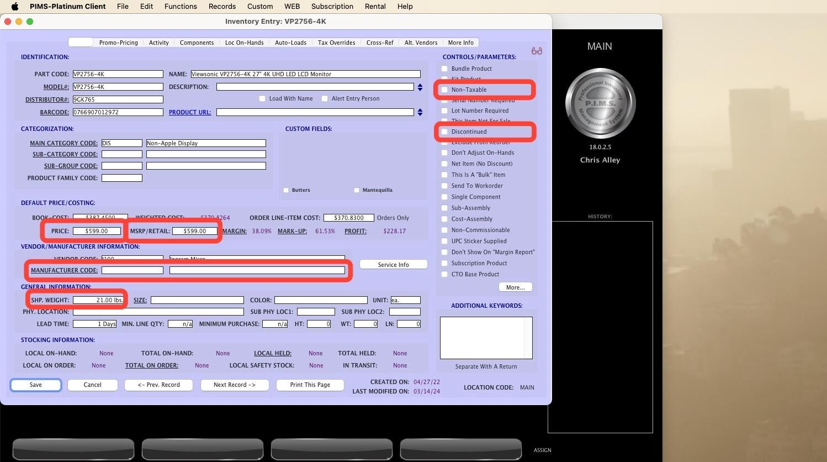View the Alt. Vendors tab
827x462 pixels.
coord(421,43)
